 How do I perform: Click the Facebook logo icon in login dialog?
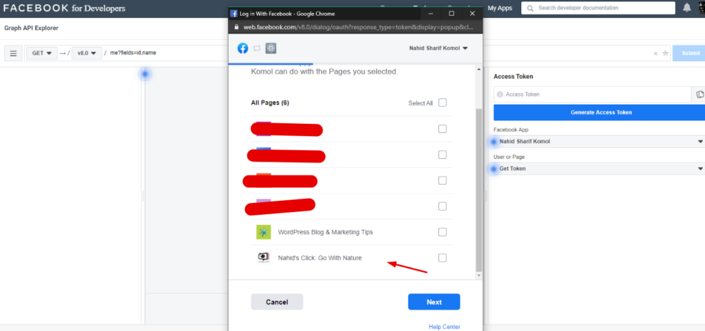(x=243, y=48)
